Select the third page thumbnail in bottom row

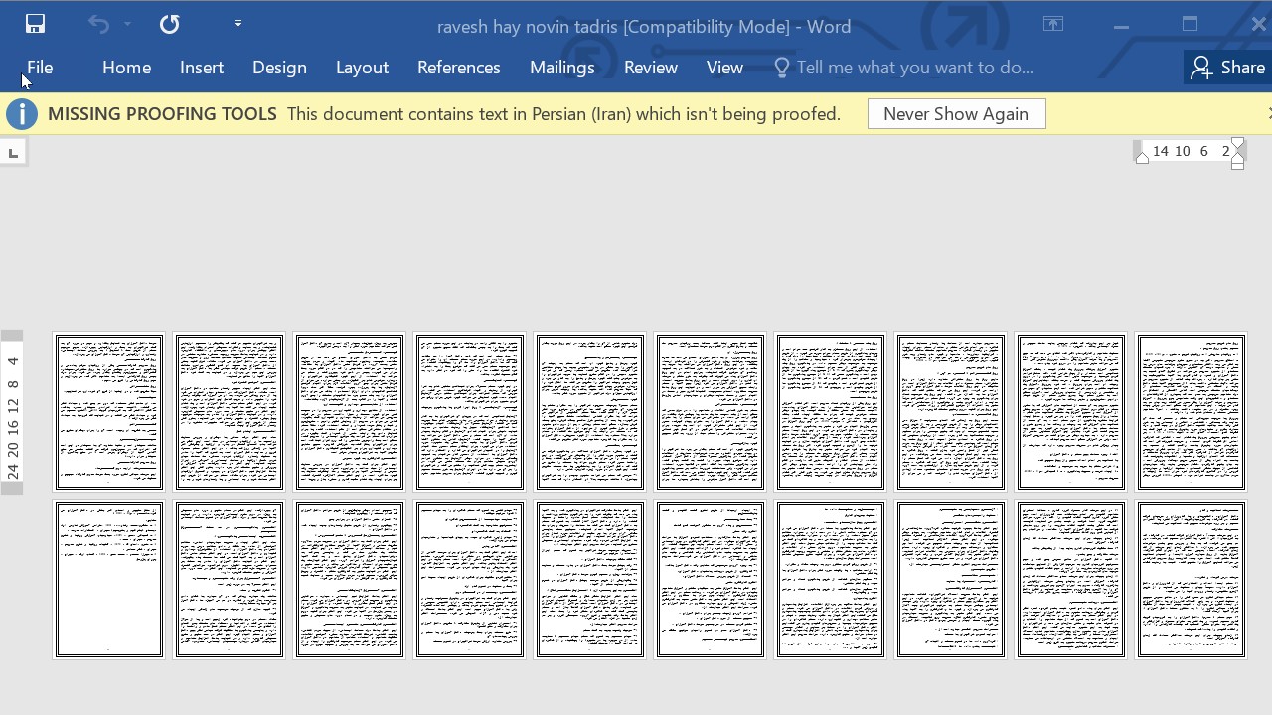[x=349, y=580]
